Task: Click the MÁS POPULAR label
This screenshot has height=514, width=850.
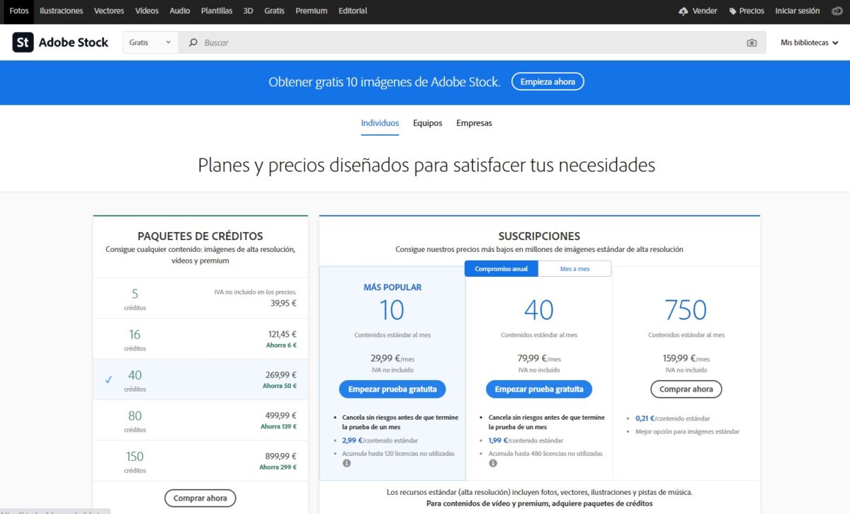Action: 392,287
